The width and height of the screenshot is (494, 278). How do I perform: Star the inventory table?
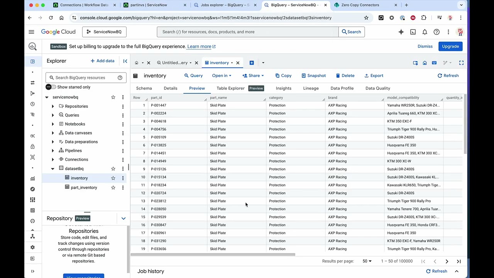tap(113, 178)
